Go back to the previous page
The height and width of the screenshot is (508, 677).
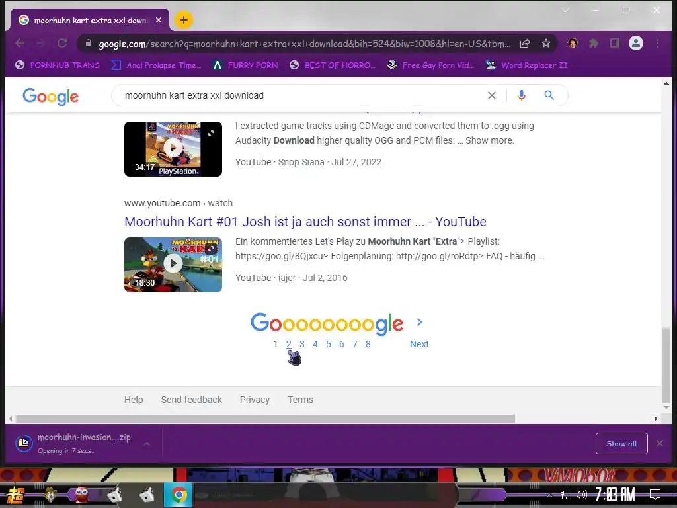(x=20, y=43)
